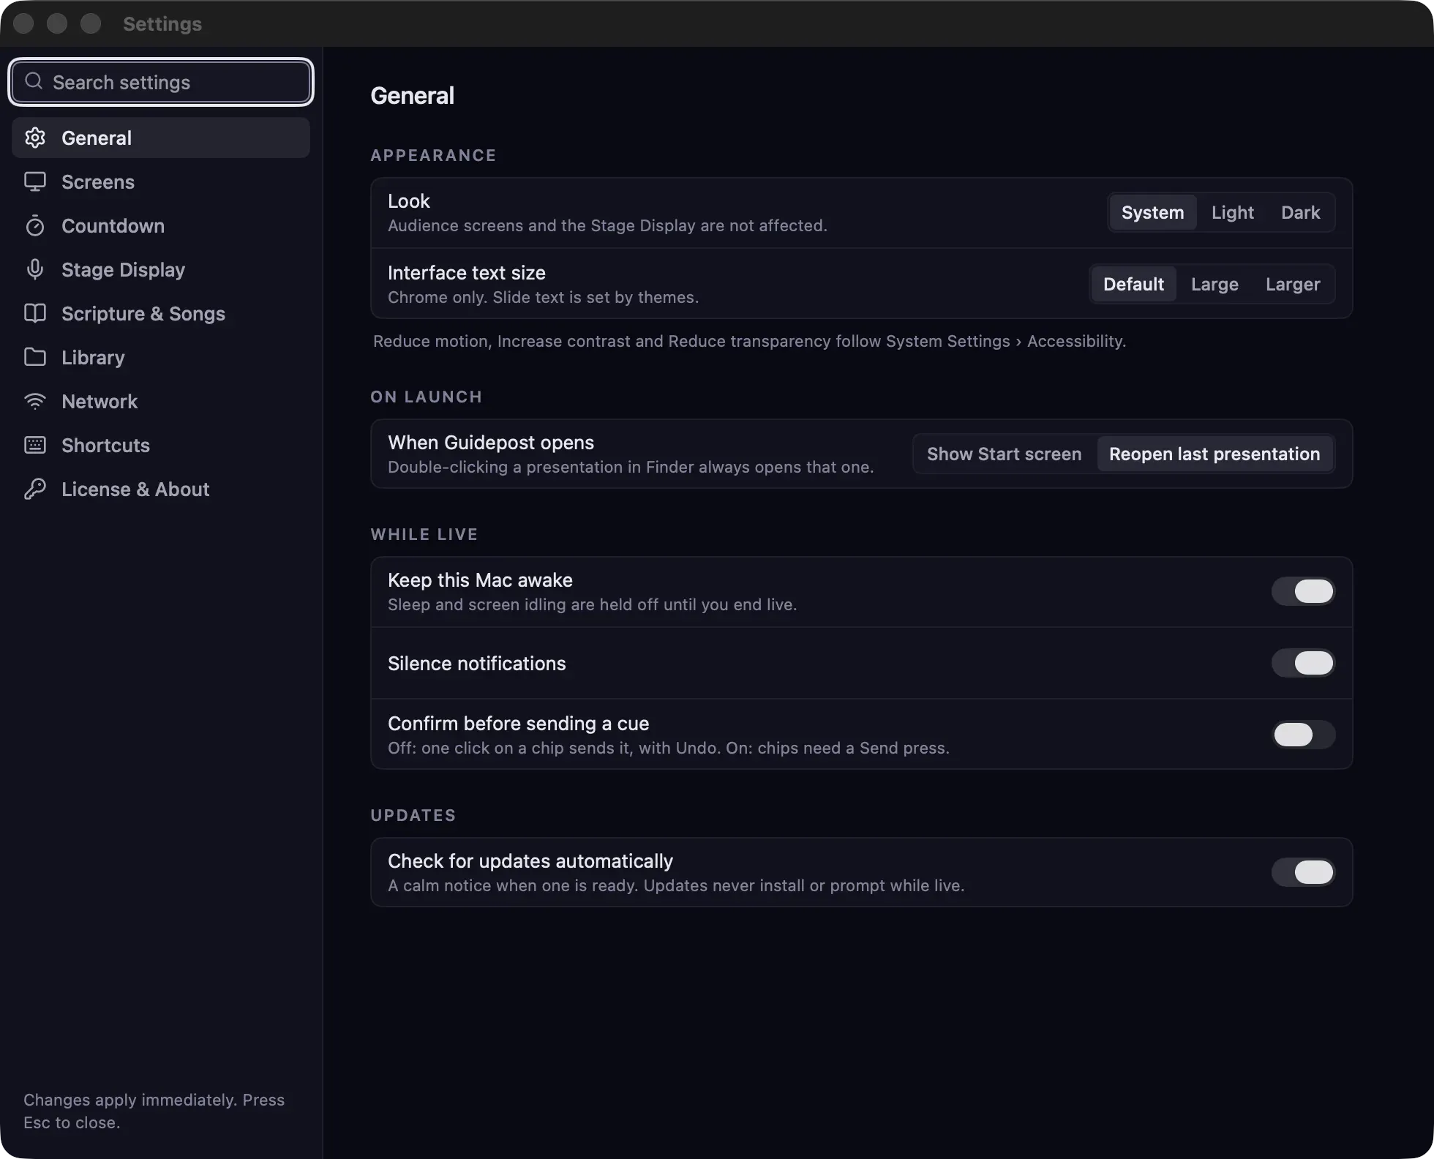Viewport: 1434px width, 1159px height.
Task: Enable Confirm before sending a cue
Action: 1303,735
